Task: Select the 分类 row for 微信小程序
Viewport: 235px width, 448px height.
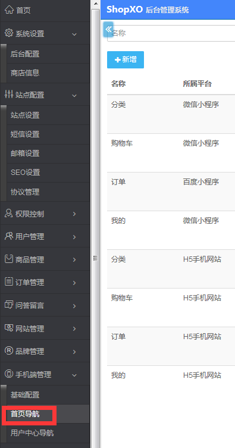Action: point(171,114)
